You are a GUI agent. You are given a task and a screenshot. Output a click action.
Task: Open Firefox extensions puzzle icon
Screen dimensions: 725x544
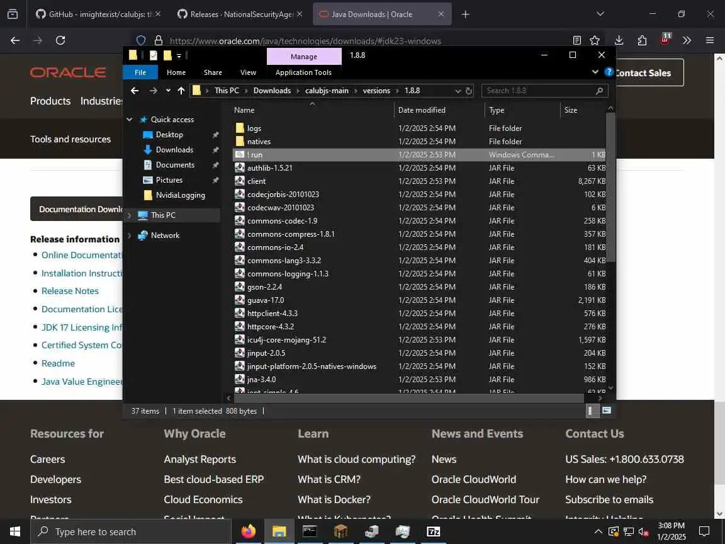coord(642,40)
